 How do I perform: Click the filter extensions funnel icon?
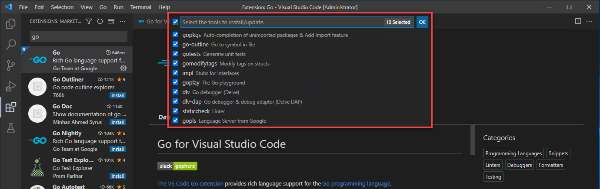point(89,21)
